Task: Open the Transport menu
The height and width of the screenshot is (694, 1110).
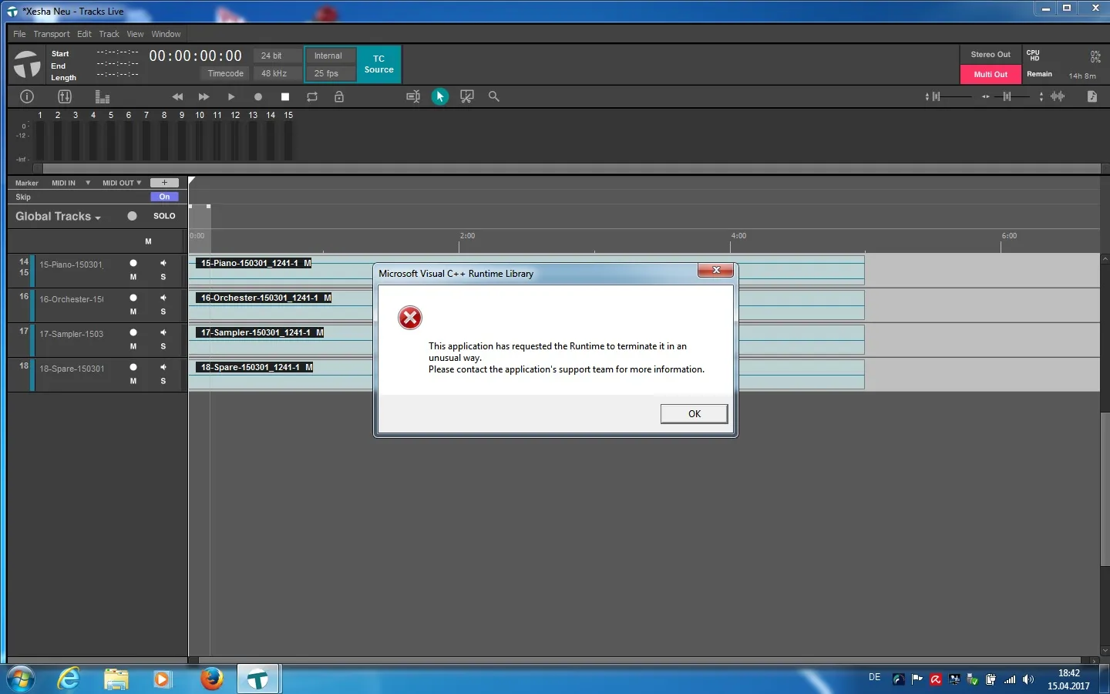Action: 52,34
